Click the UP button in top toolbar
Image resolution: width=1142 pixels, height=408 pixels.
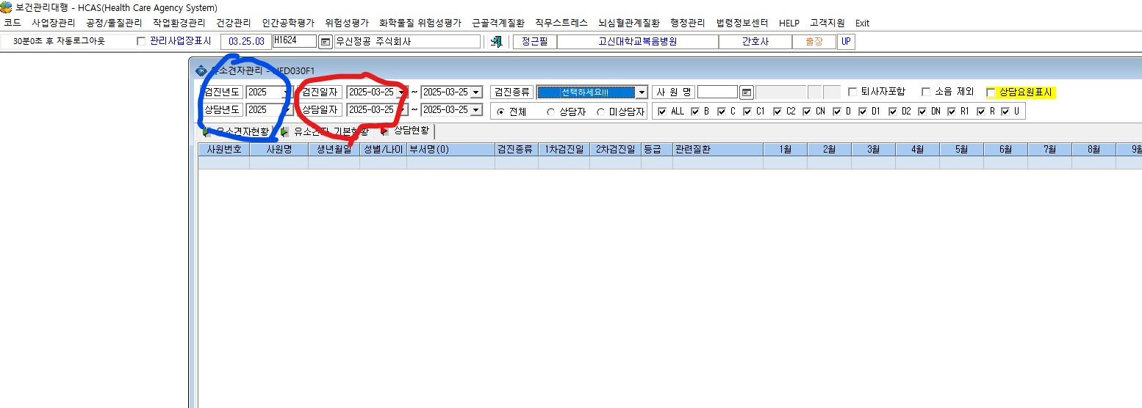[x=846, y=42]
